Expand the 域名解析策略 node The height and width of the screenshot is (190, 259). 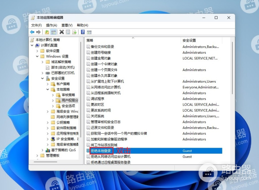pos(42,62)
